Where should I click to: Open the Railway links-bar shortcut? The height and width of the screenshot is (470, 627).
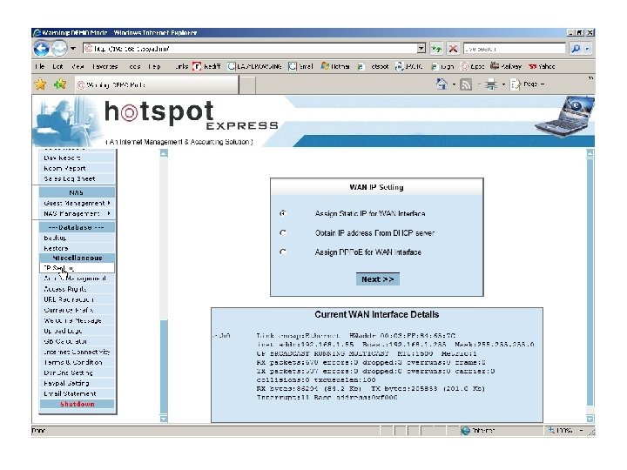point(506,66)
